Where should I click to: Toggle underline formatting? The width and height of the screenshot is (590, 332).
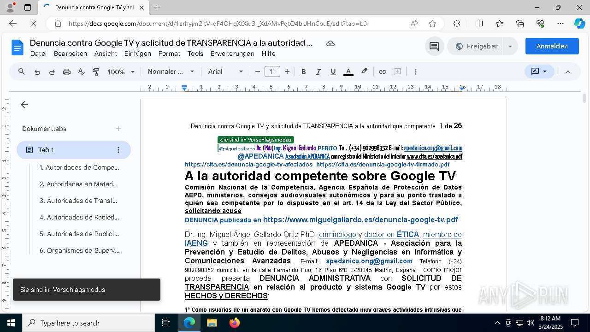pos(333,71)
